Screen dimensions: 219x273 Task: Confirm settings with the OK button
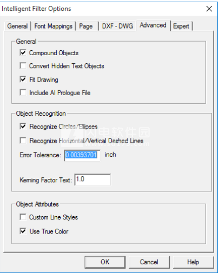point(105,262)
